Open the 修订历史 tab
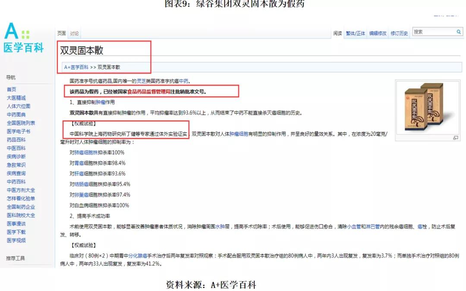The width and height of the screenshot is (466, 291). point(399,33)
